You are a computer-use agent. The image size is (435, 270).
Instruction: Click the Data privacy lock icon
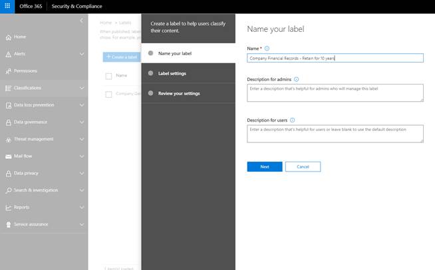[x=7, y=173]
